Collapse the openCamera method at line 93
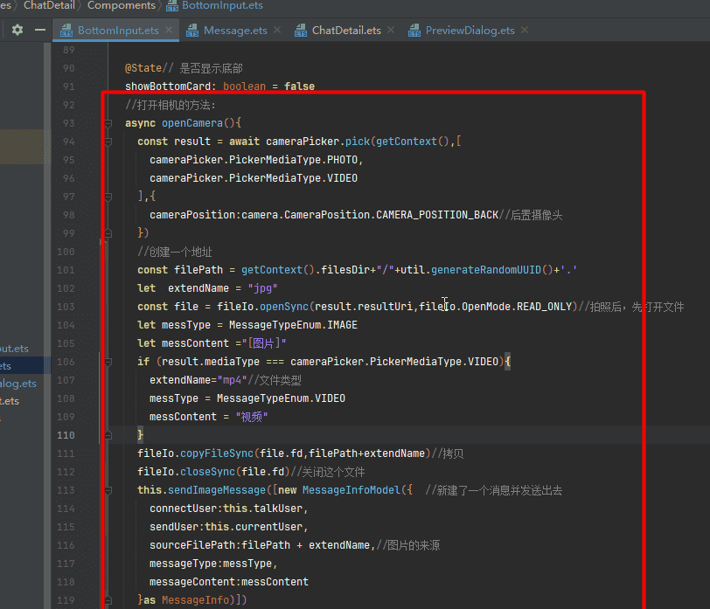This screenshot has width=710, height=609. click(x=108, y=123)
